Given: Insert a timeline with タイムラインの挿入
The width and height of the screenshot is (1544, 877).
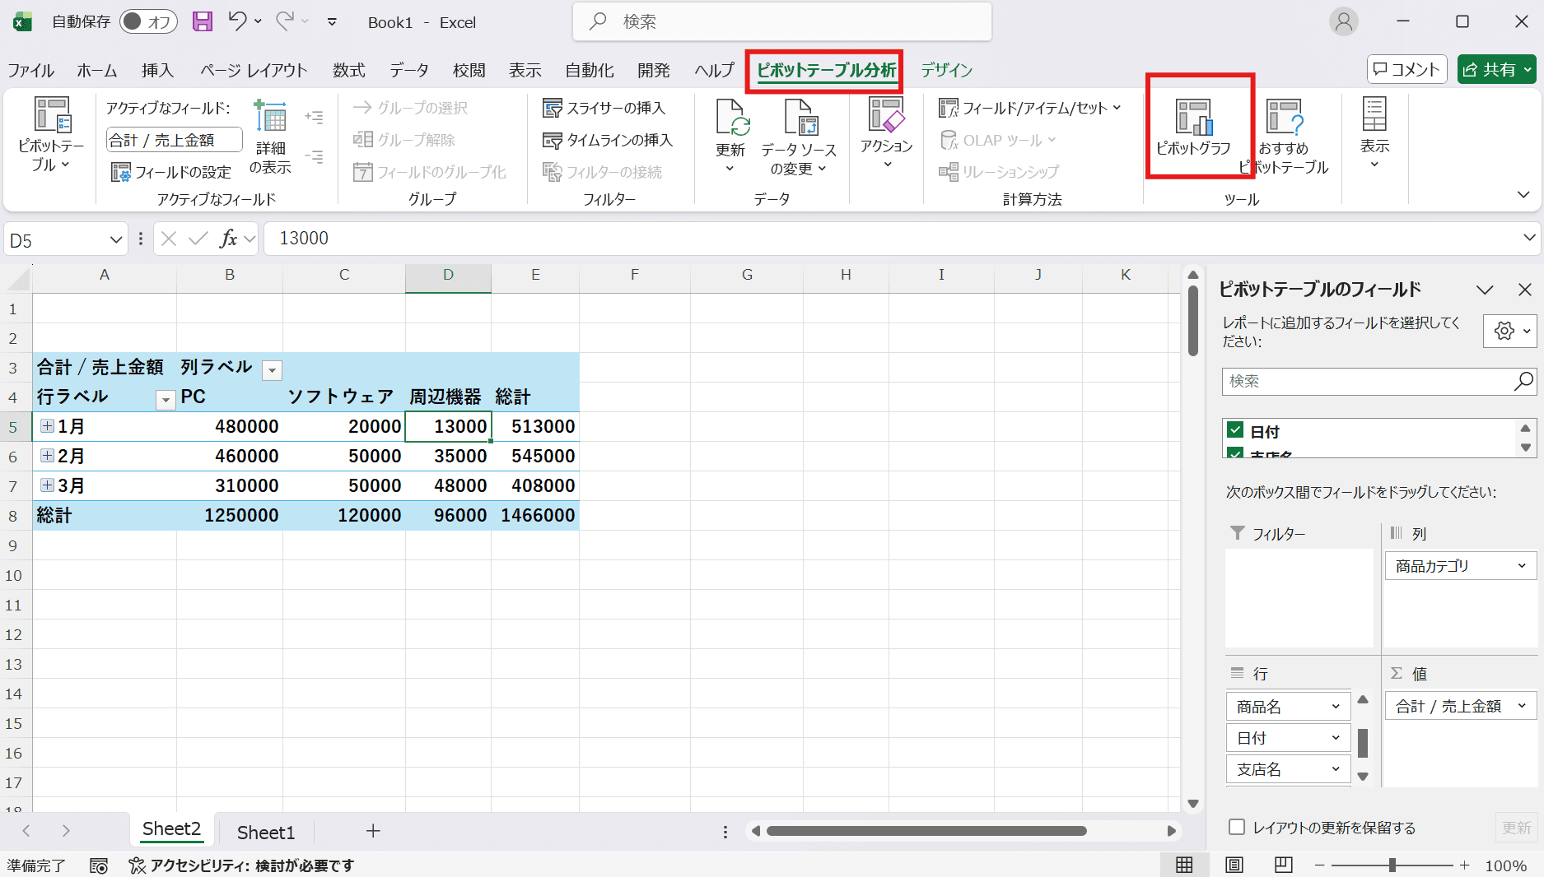Looking at the screenshot, I should pos(608,141).
